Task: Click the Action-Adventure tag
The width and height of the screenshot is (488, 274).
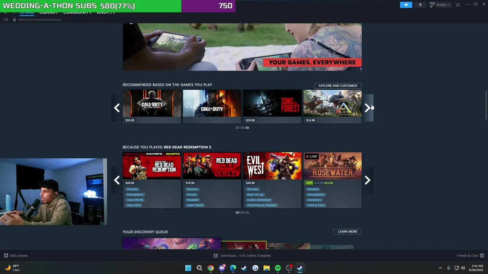Action: pos(258,200)
